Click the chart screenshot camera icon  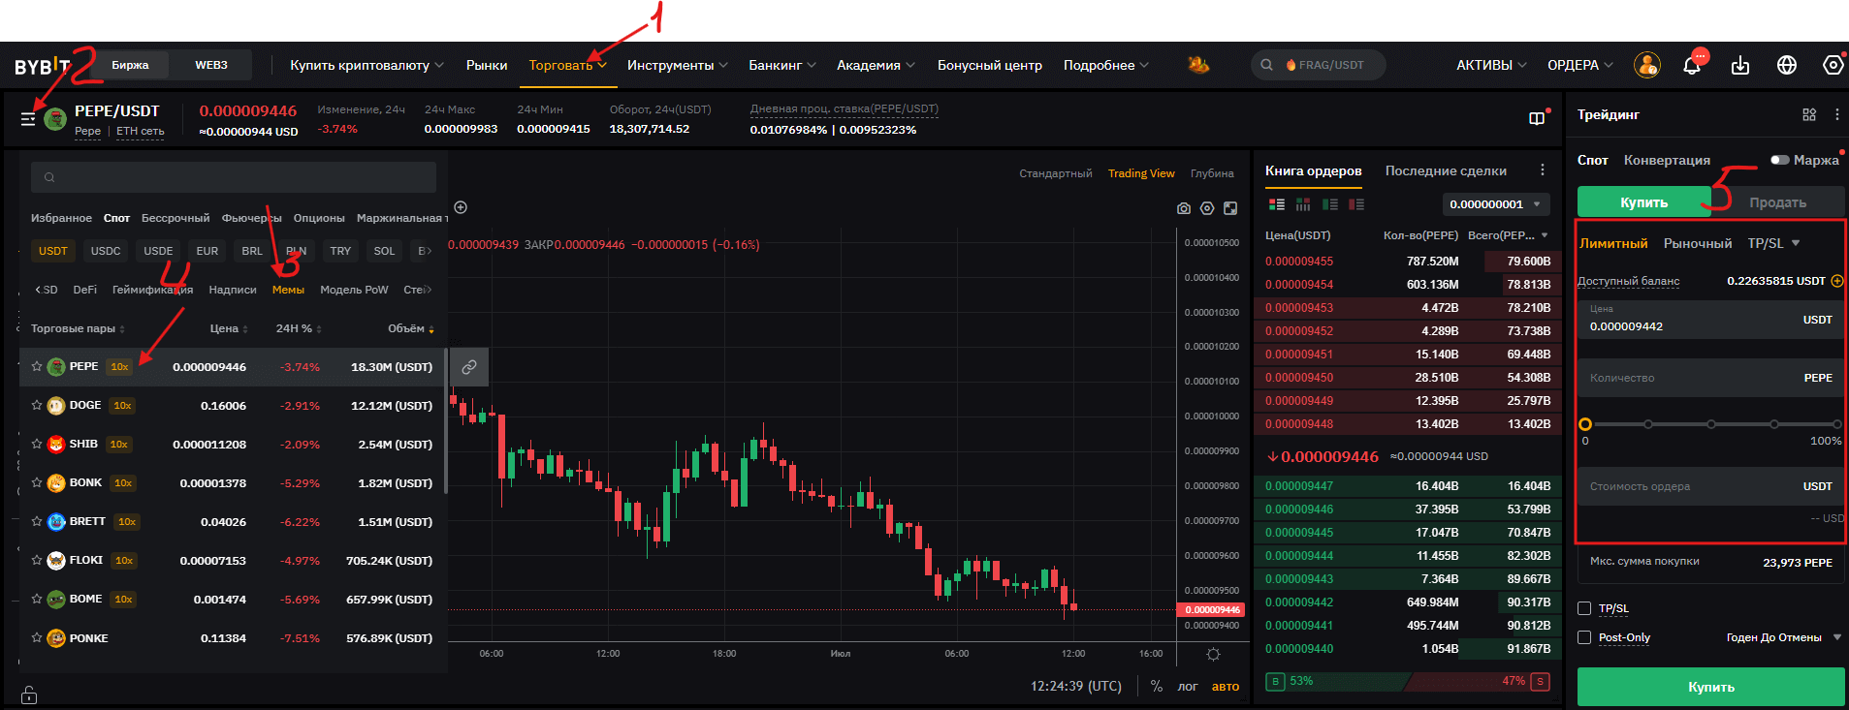coord(1184,208)
